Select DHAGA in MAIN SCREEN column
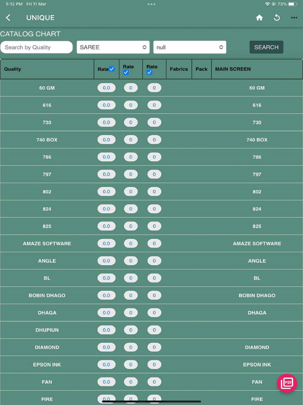The width and height of the screenshot is (303, 405). 257,313
